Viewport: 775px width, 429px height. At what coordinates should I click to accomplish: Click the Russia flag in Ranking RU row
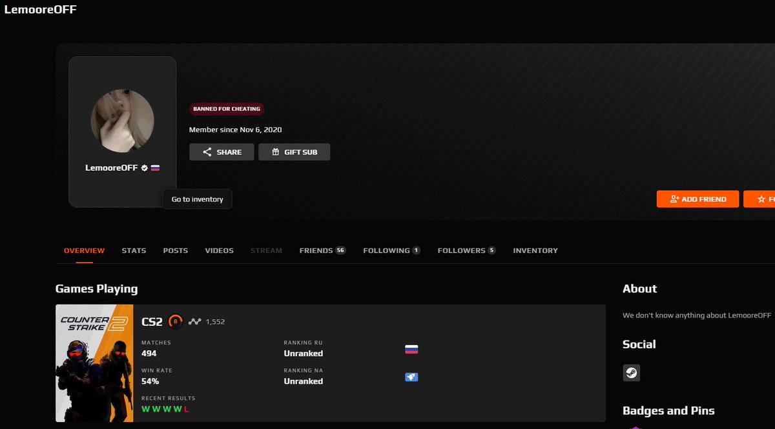coord(411,350)
